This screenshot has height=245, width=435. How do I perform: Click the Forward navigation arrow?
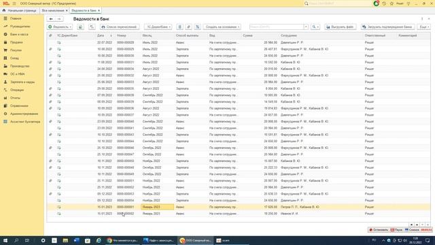pos(59,19)
